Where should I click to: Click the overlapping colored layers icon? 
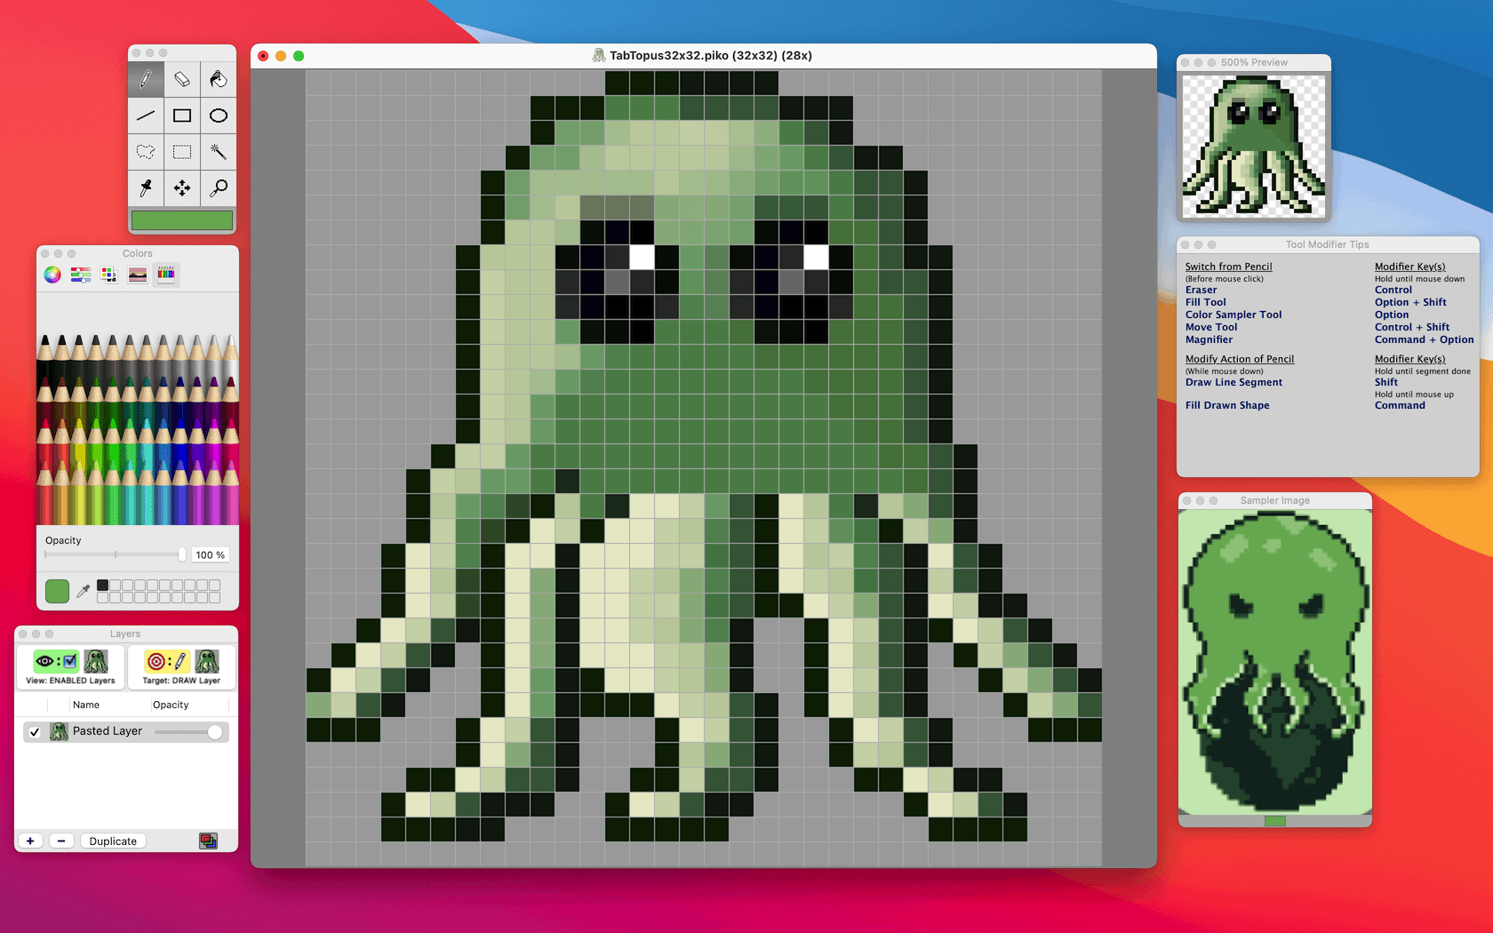pos(208,841)
